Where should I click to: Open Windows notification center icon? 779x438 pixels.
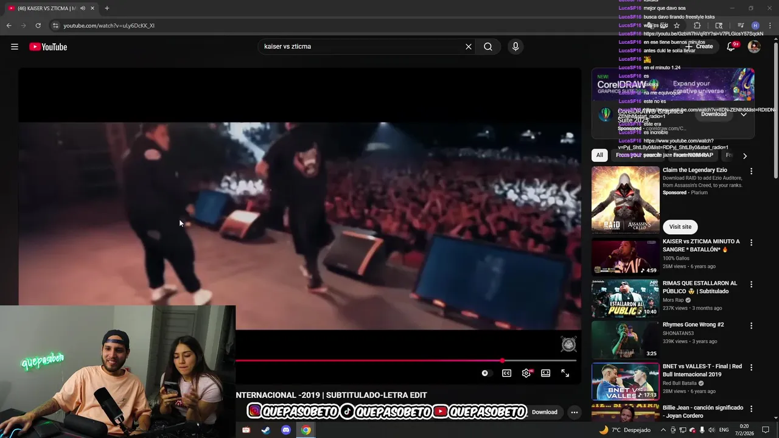point(766,430)
